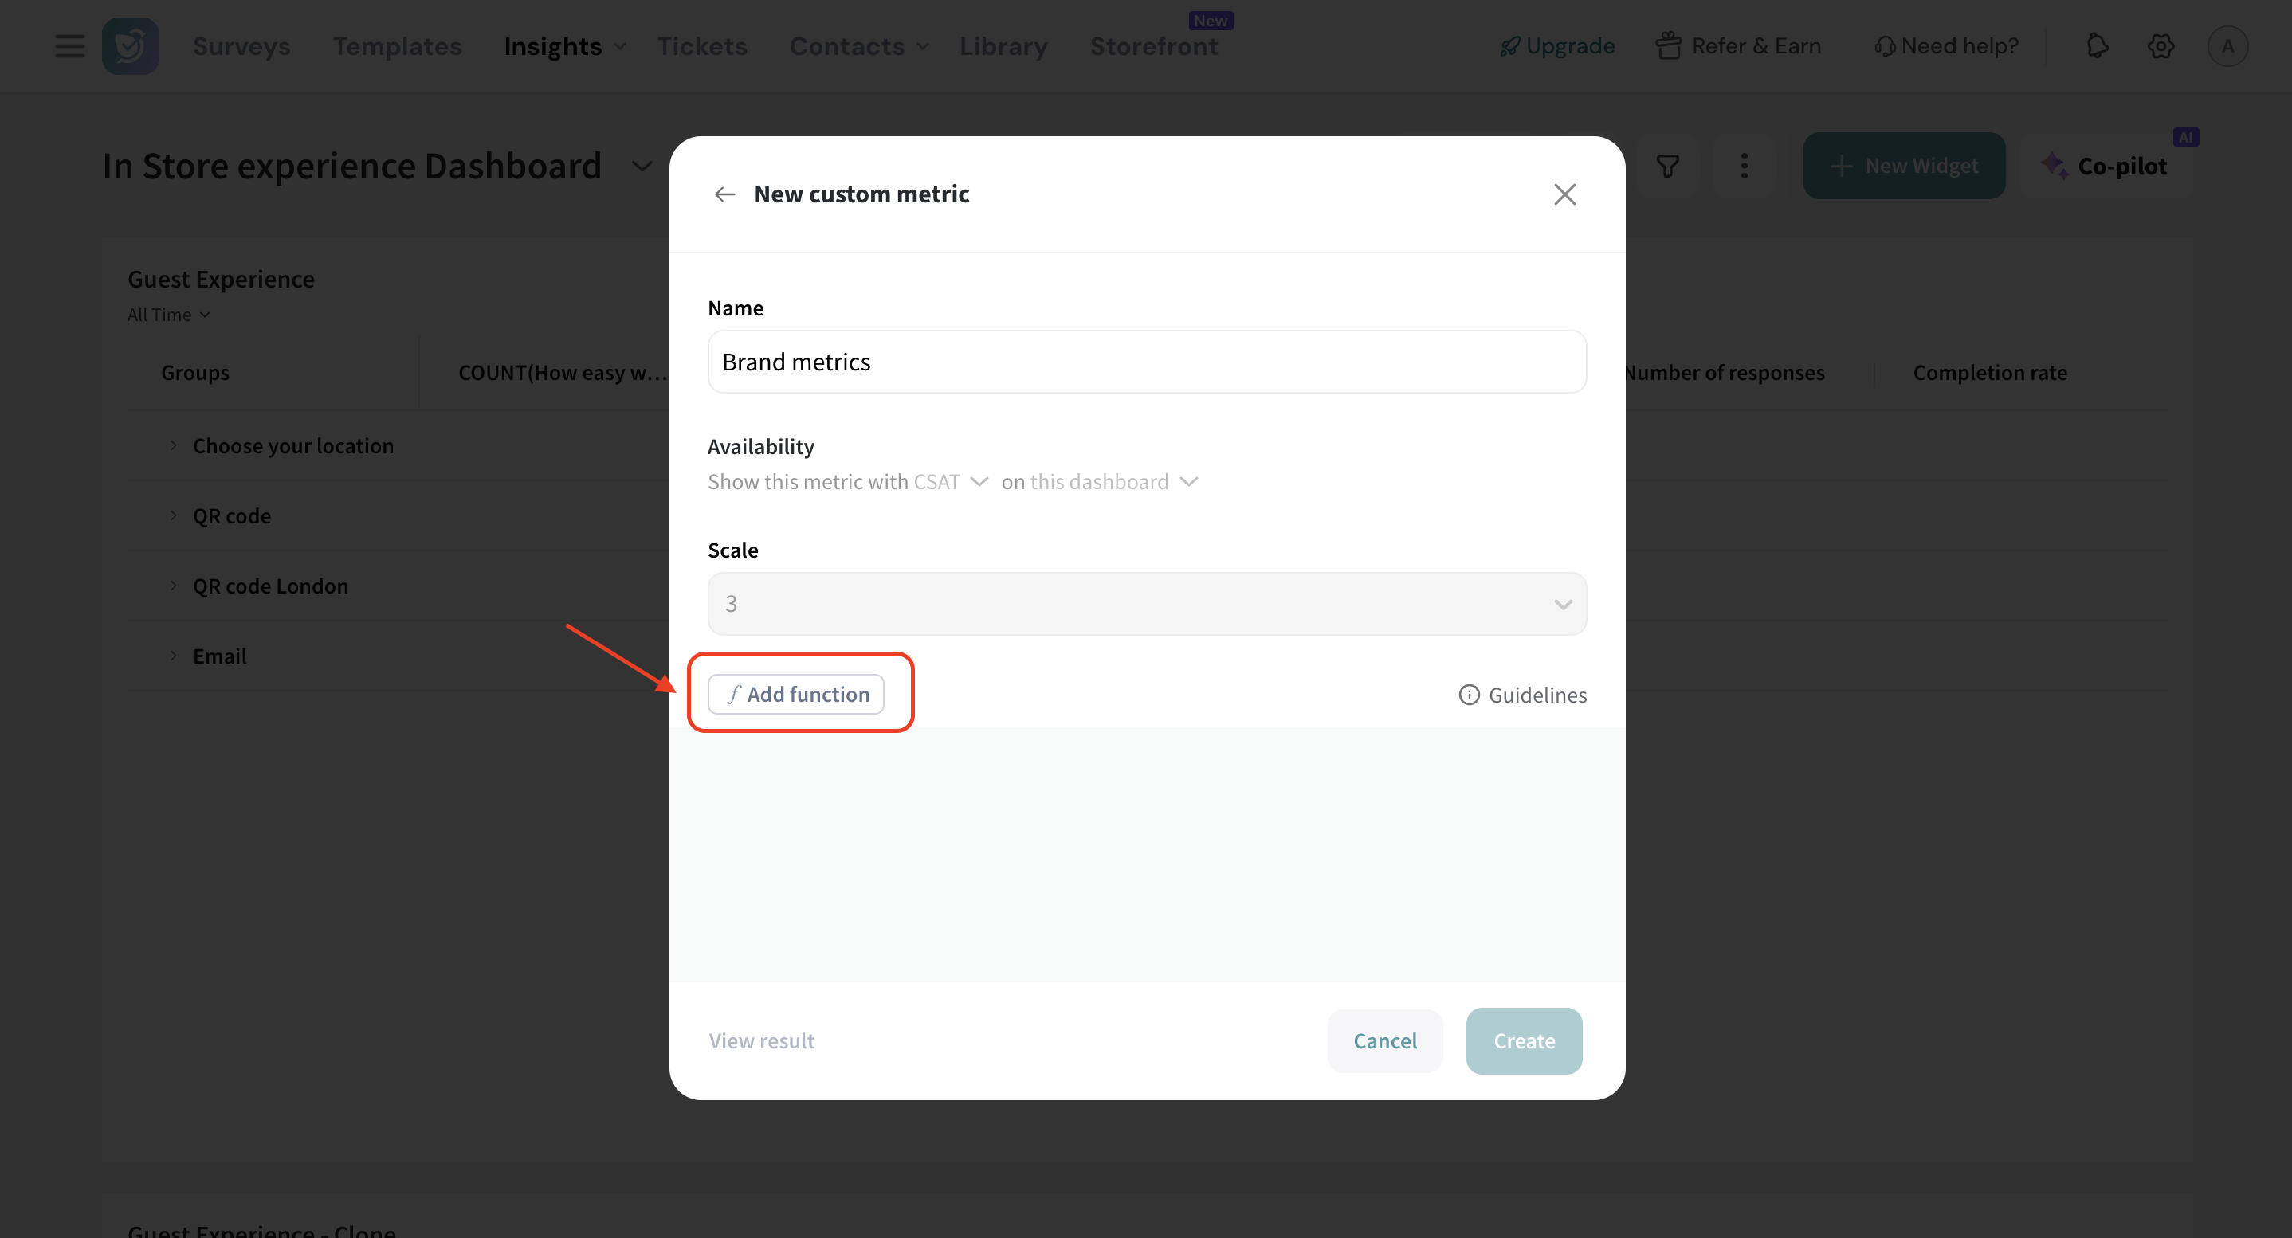Close the New custom metric dialog

coord(1564,194)
